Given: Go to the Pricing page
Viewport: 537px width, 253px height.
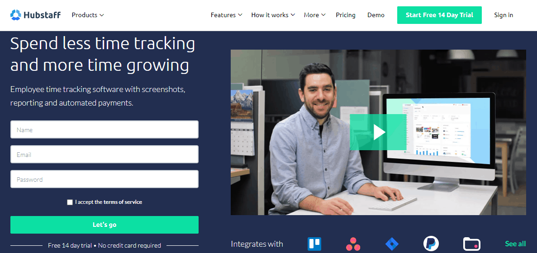Looking at the screenshot, I should click(x=346, y=15).
